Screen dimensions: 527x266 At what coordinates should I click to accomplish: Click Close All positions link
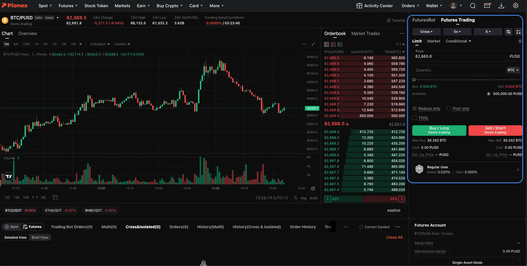pos(394,237)
